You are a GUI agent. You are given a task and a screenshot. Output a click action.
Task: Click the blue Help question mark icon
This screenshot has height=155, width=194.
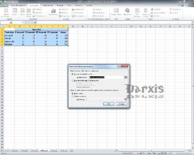[182, 5]
